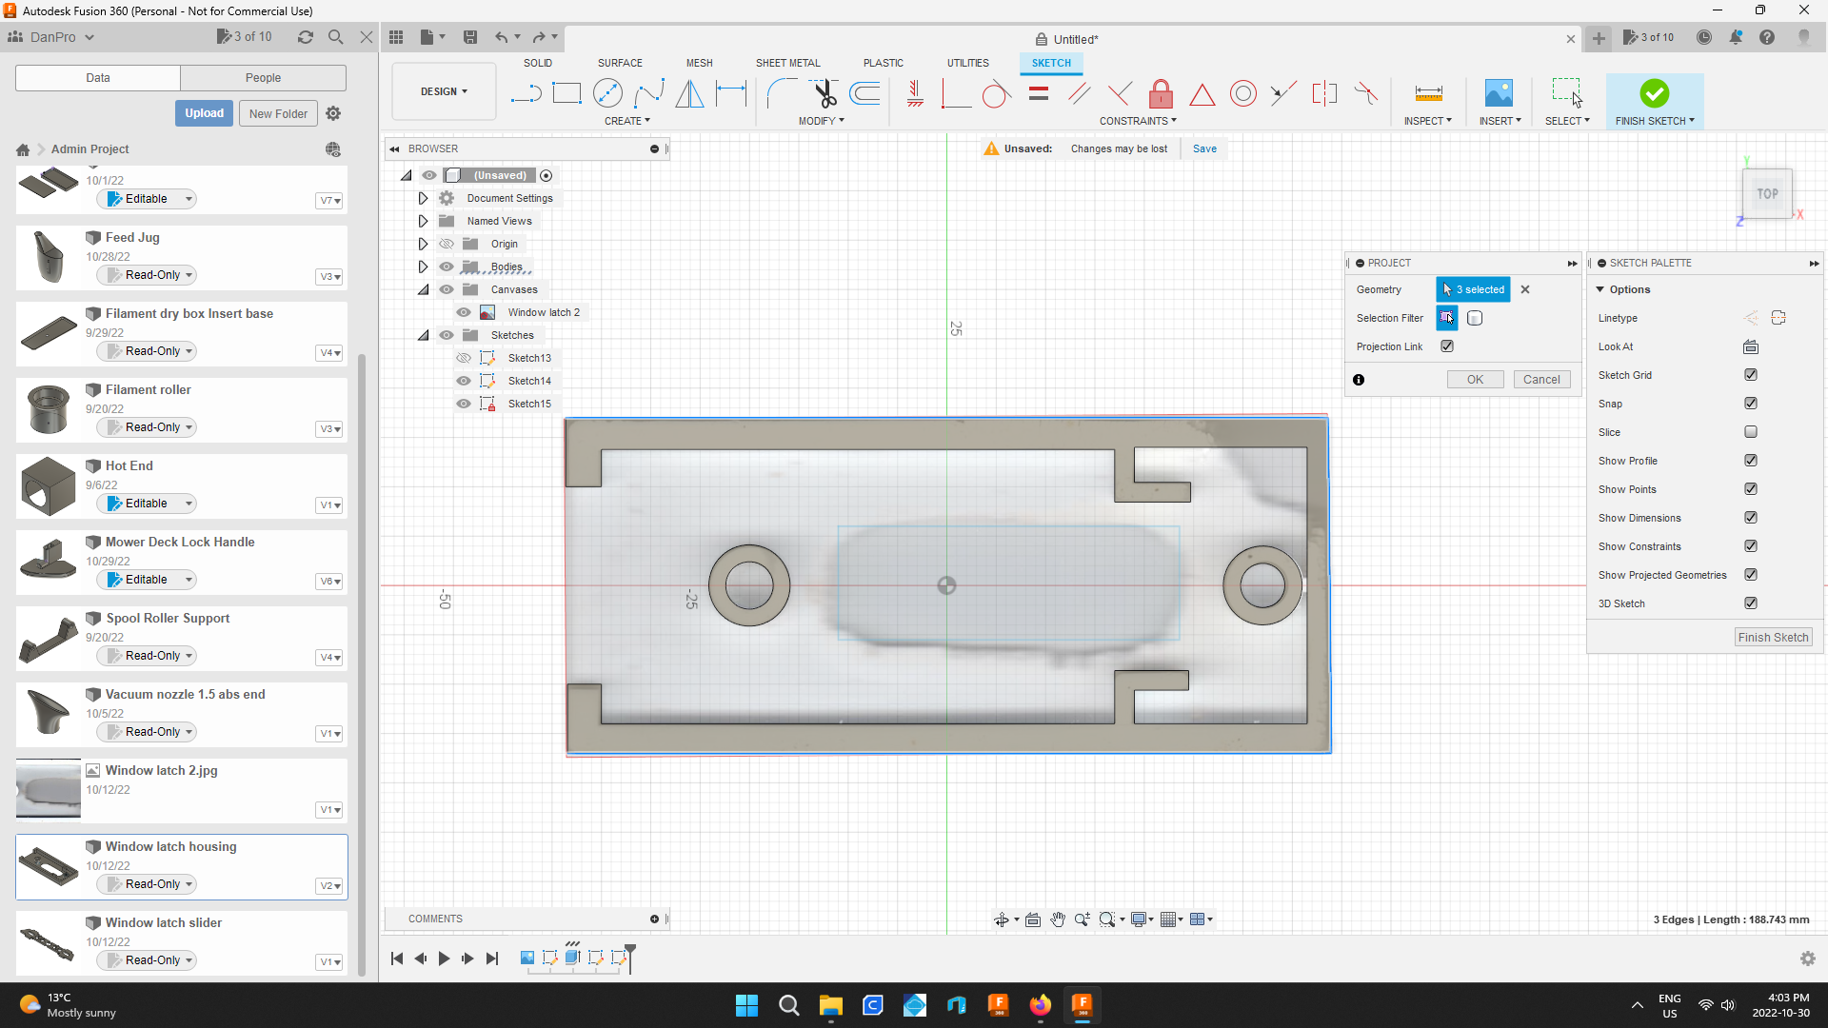Select the Sketch Dimension tool
The height and width of the screenshot is (1028, 1828).
click(731, 93)
